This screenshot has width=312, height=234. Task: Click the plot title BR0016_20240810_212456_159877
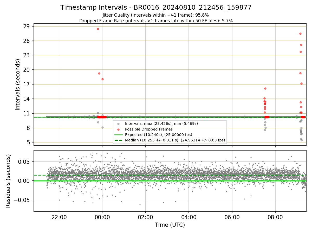(x=156, y=8)
